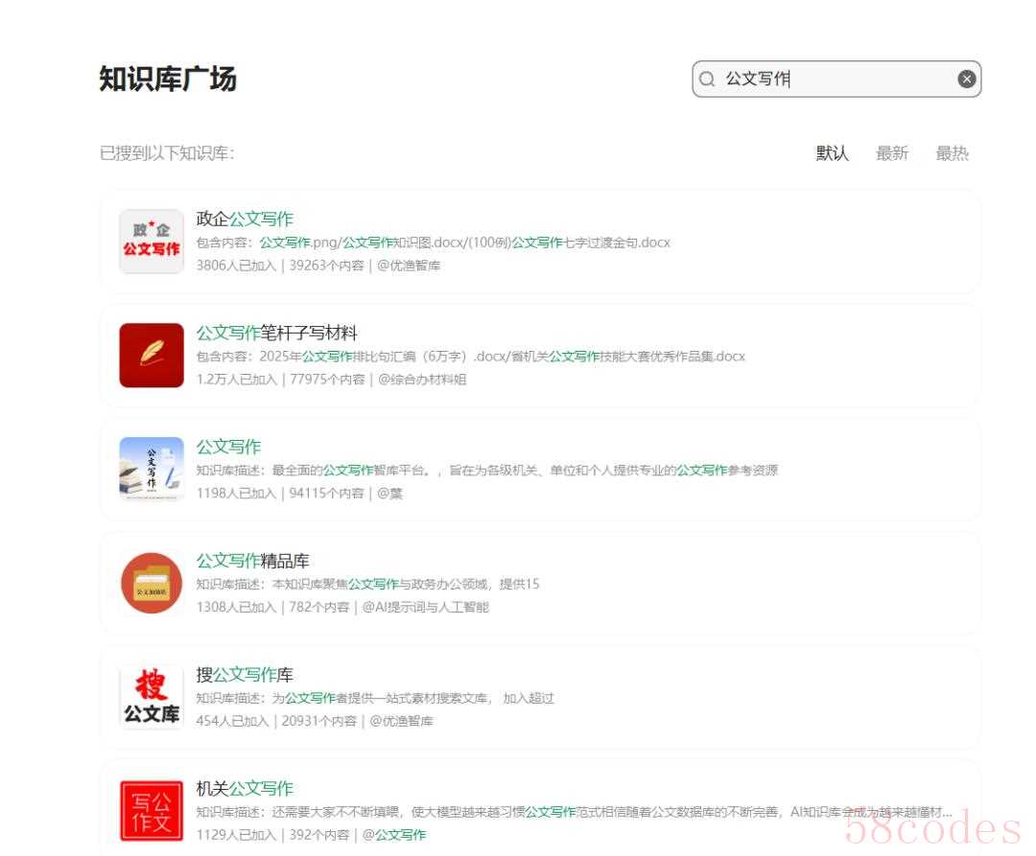
Task: Click the 公文写作 search input field
Action: (835, 80)
